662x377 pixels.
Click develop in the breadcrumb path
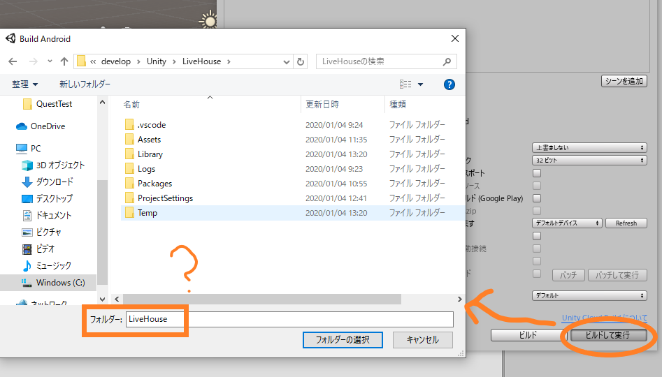115,61
